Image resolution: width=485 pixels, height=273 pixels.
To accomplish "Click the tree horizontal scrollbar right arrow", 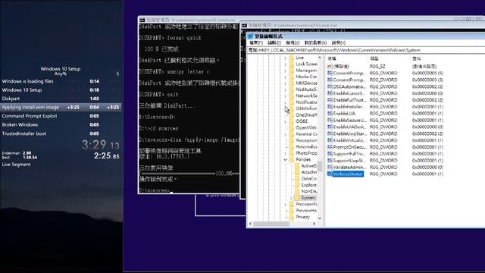I will point(314,224).
